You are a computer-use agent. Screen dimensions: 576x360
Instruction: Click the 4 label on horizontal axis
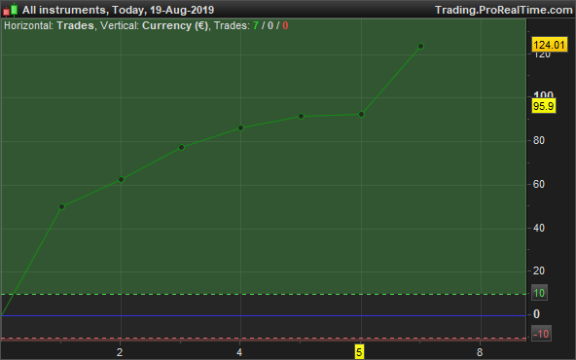click(x=239, y=352)
